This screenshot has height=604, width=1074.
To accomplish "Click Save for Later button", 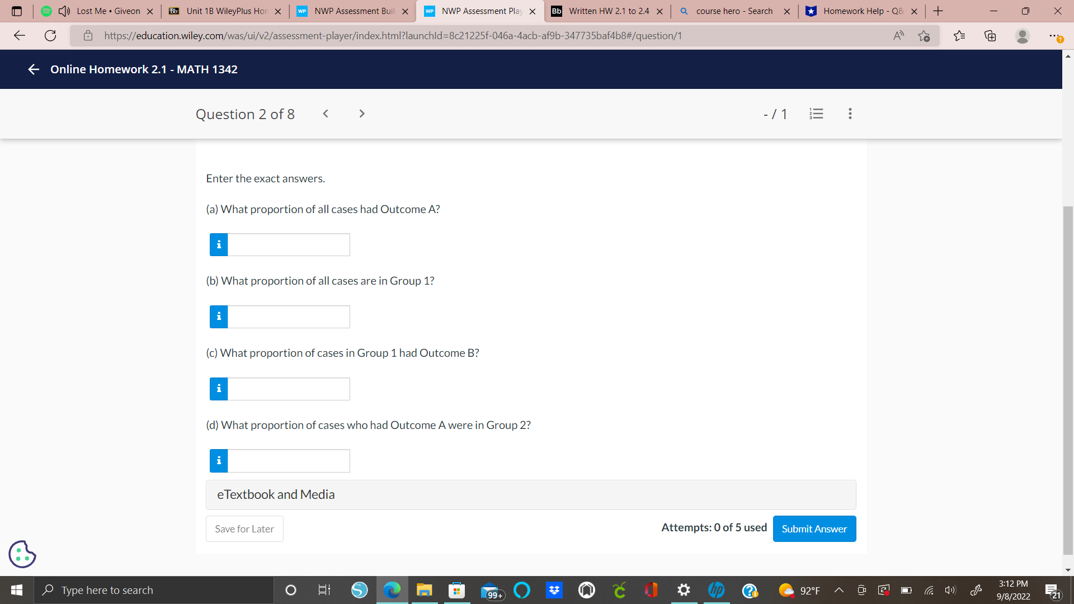I will click(244, 528).
